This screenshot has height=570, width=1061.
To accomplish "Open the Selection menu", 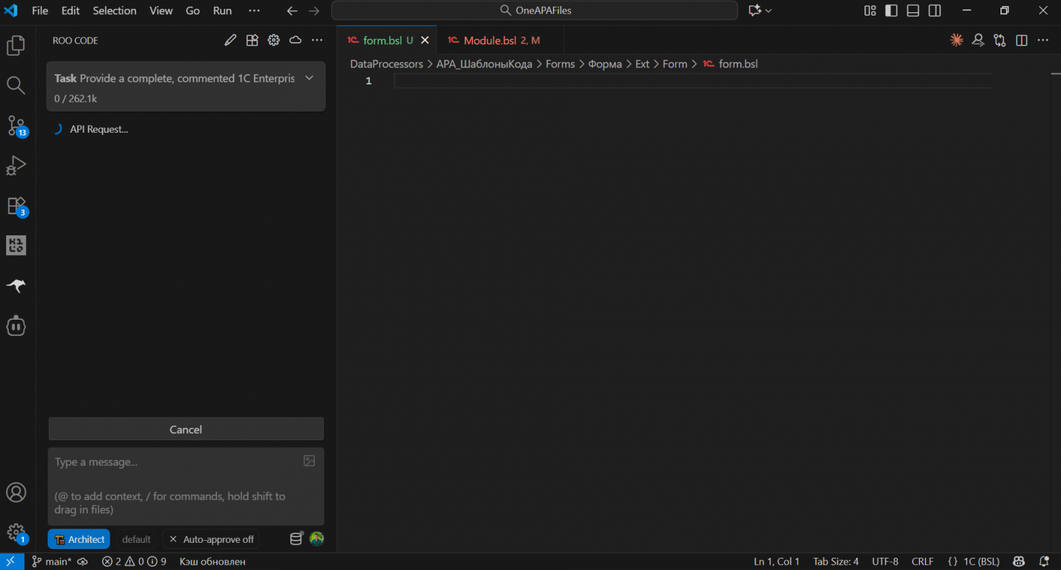I will pos(114,10).
